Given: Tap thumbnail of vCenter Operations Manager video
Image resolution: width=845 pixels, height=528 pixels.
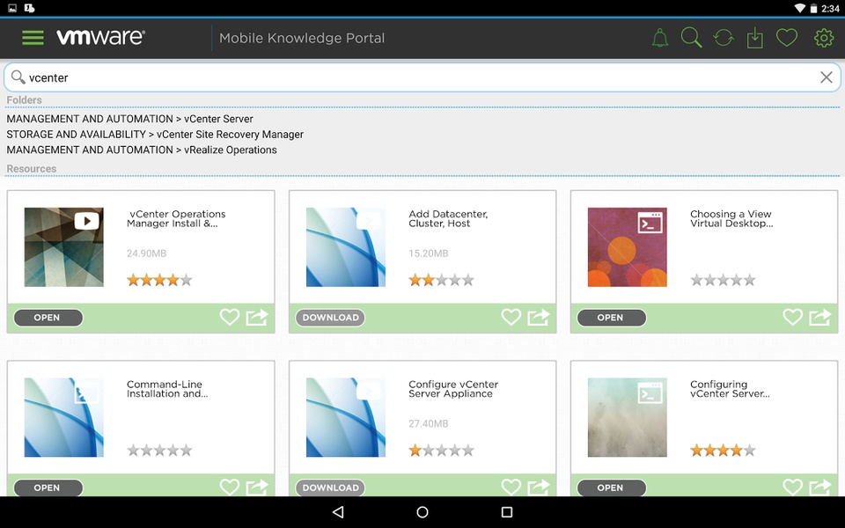Looking at the screenshot, I should 63,246.
